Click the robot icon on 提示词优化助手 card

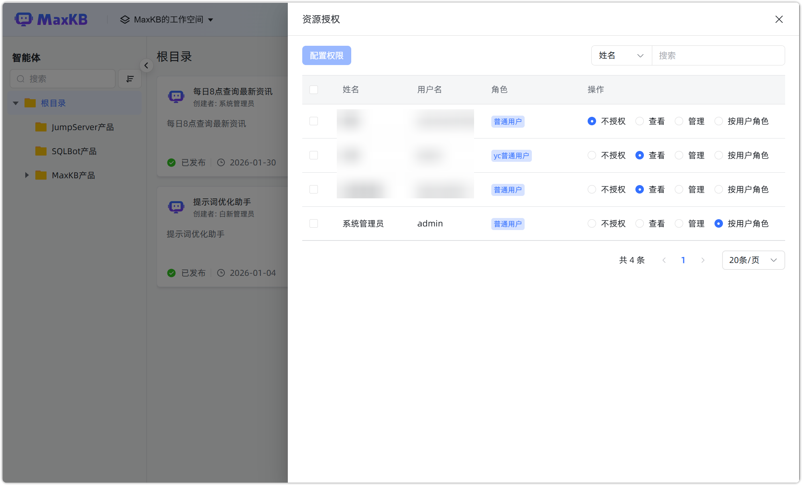tap(176, 206)
